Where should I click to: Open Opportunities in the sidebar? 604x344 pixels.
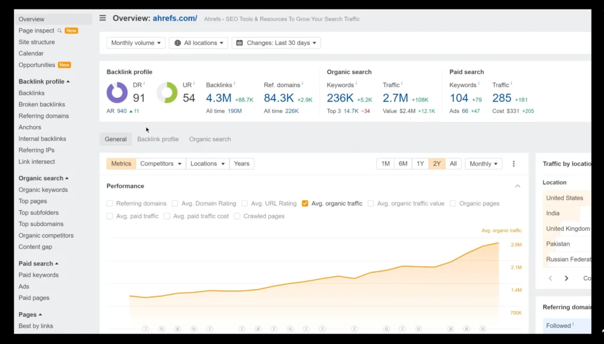[x=37, y=65]
